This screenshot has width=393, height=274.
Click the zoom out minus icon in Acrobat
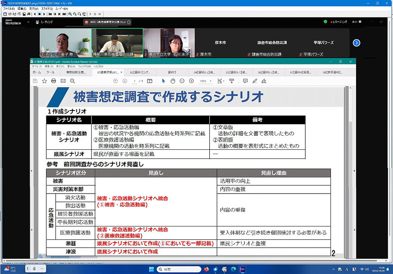[x=182, y=81]
